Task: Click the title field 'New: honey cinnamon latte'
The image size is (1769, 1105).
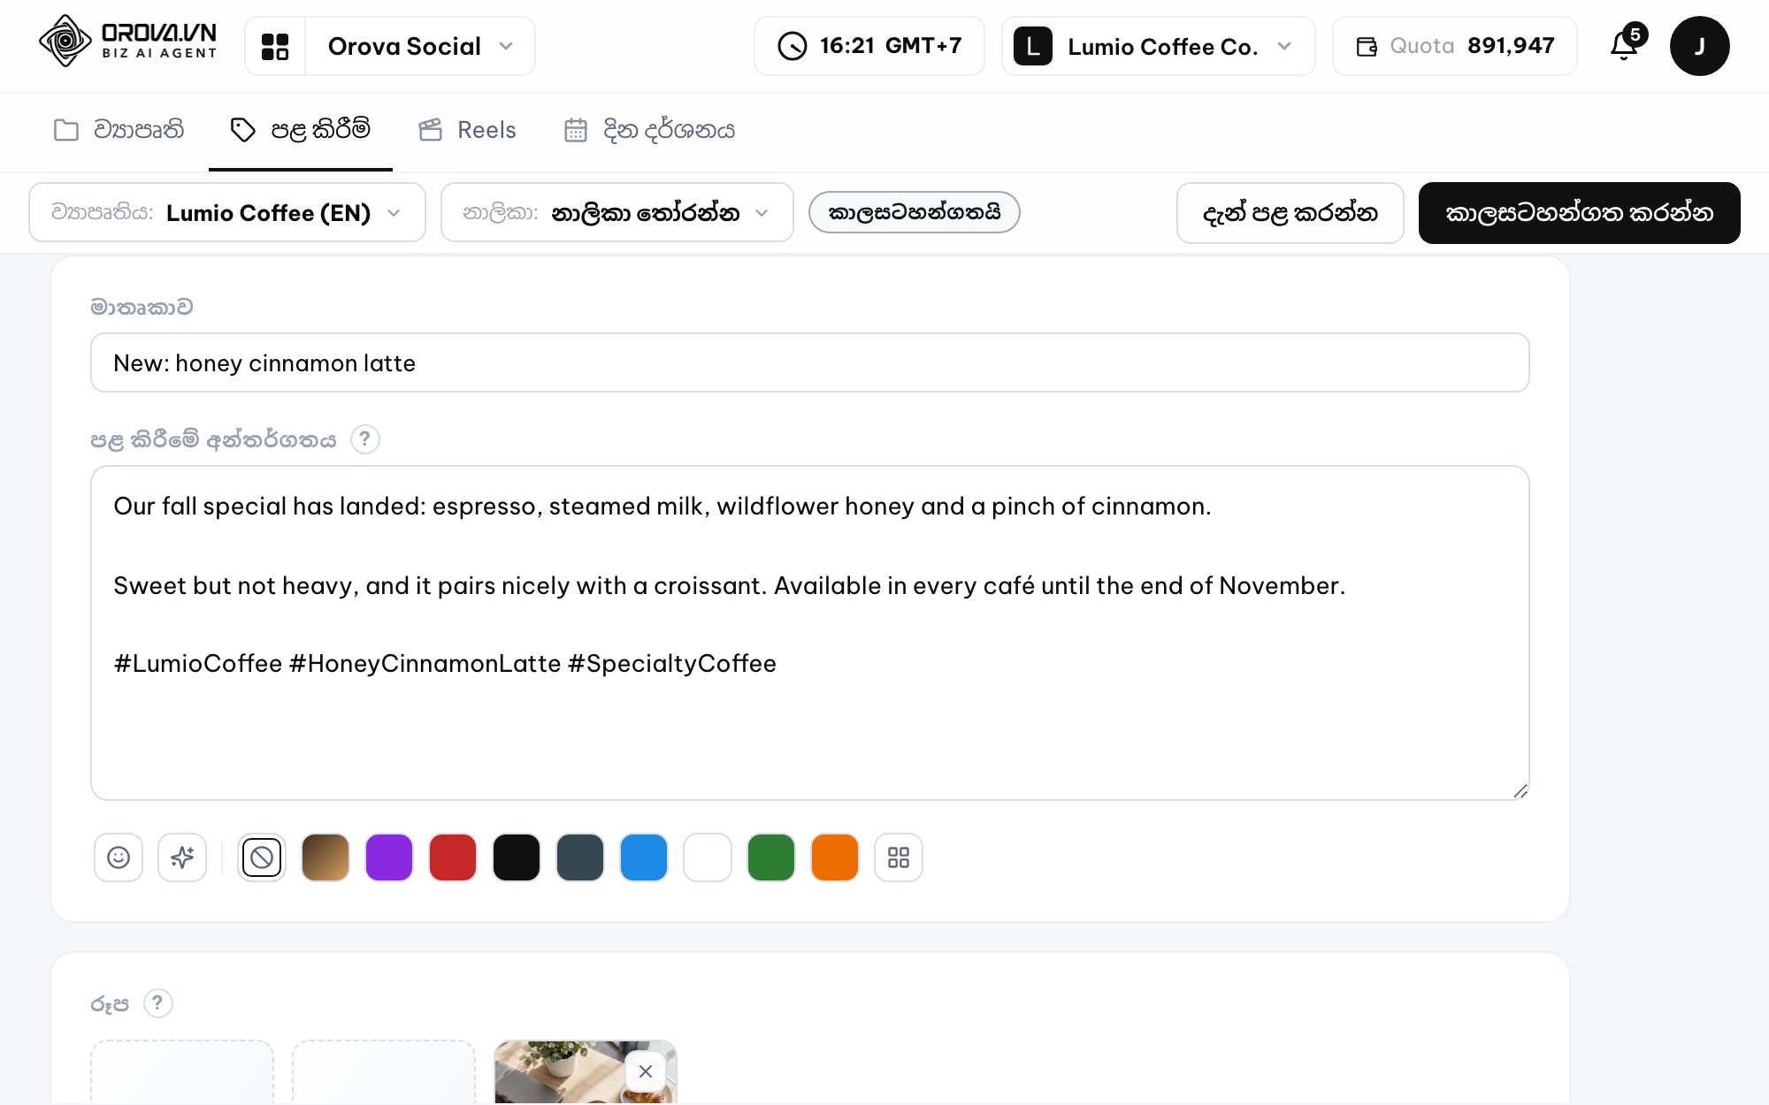Action: (x=809, y=362)
